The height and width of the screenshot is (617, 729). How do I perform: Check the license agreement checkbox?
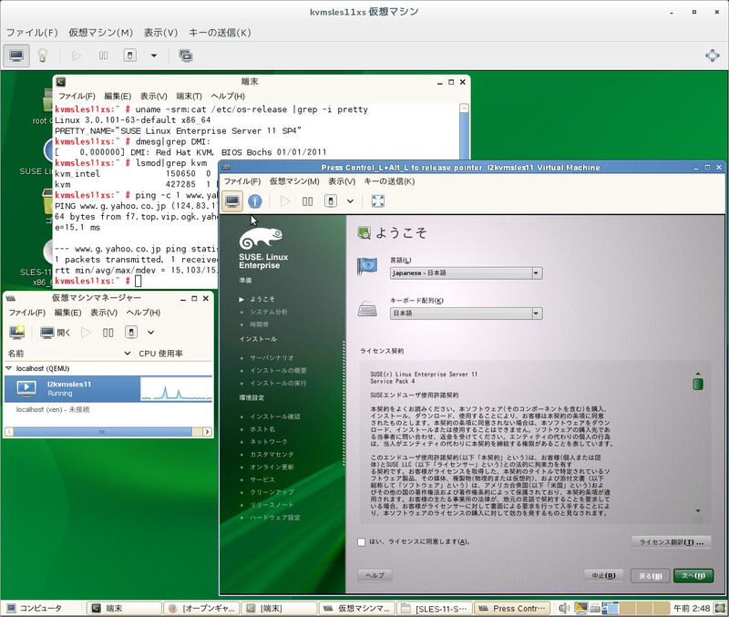361,542
